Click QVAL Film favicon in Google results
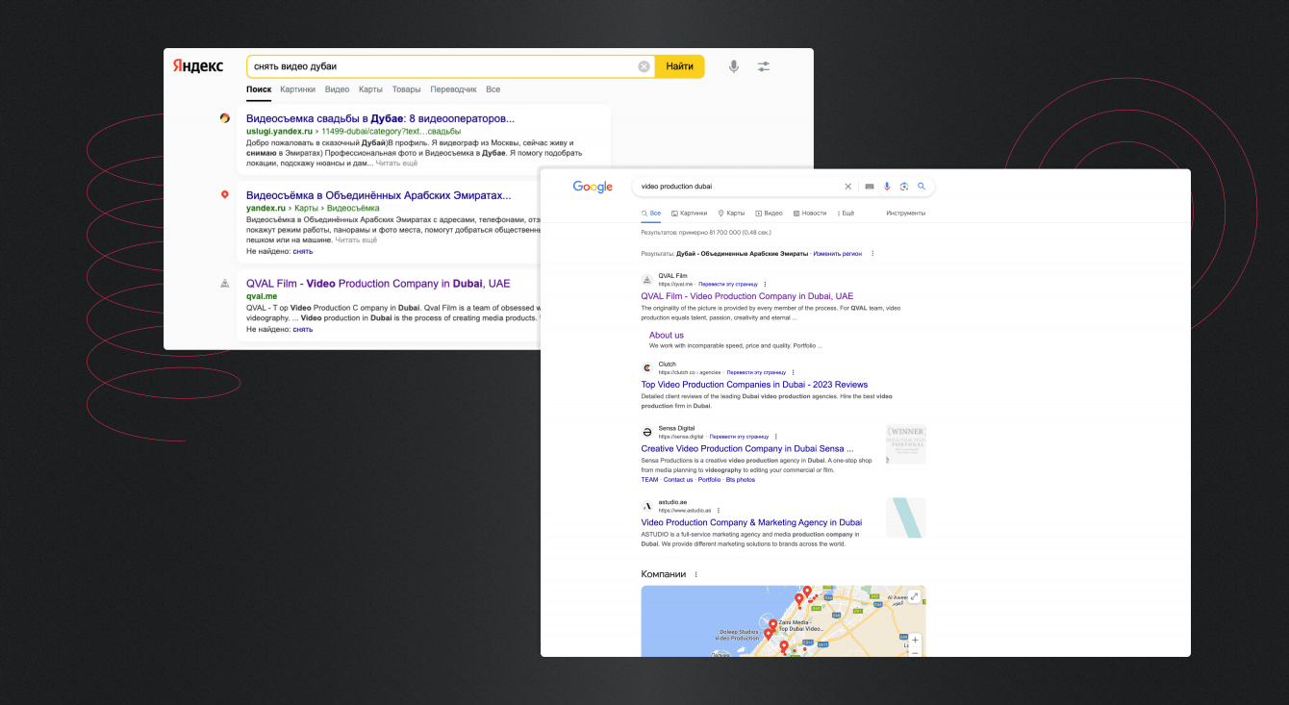This screenshot has height=705, width=1289. tap(647, 280)
